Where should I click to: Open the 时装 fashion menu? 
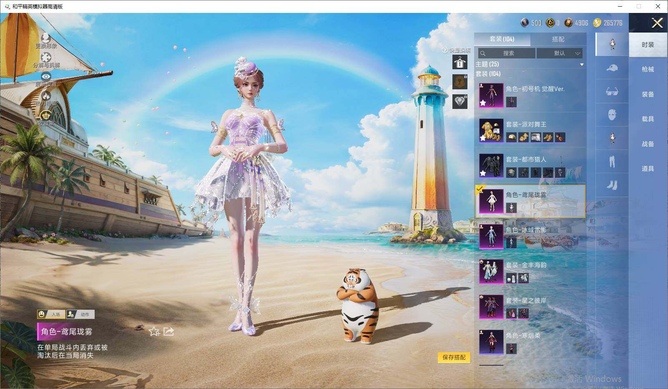648,45
